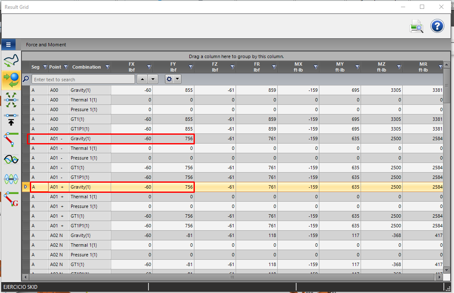Select the four green arrows restraint icon
This screenshot has height=293, width=454.
tap(11, 100)
